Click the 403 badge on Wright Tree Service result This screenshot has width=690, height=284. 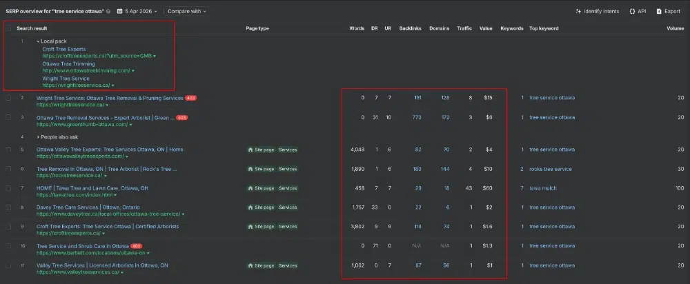(190, 98)
